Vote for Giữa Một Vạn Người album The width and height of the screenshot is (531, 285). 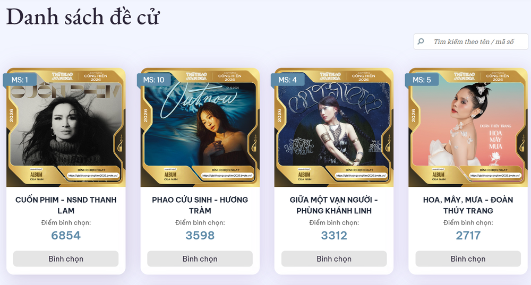click(334, 258)
